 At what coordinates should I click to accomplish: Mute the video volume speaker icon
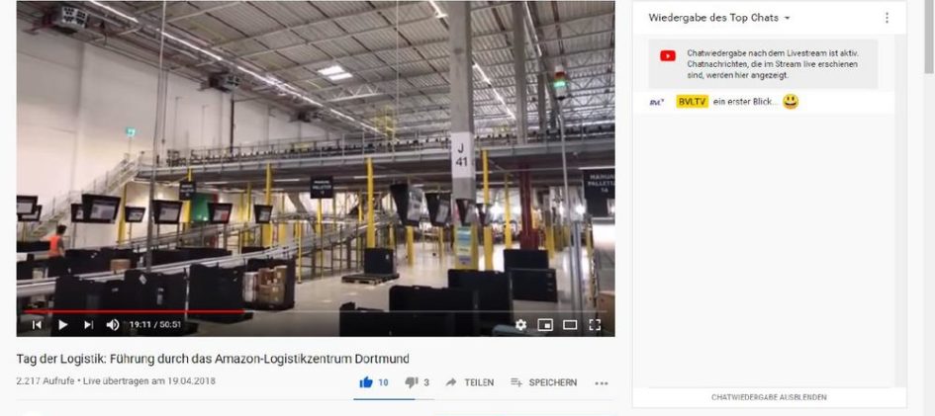[113, 325]
